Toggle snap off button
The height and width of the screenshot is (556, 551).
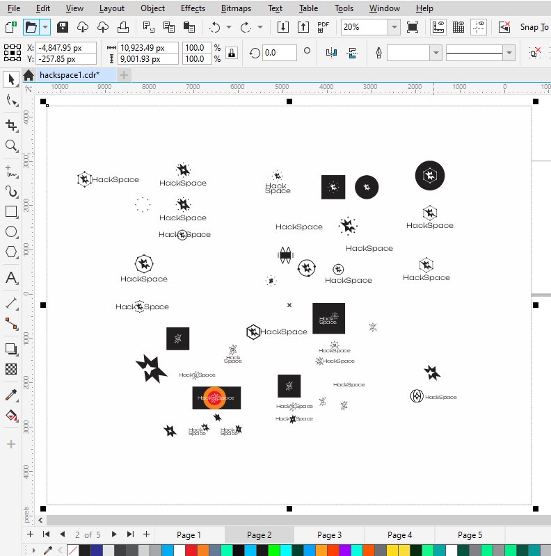pyautogui.click(x=504, y=27)
